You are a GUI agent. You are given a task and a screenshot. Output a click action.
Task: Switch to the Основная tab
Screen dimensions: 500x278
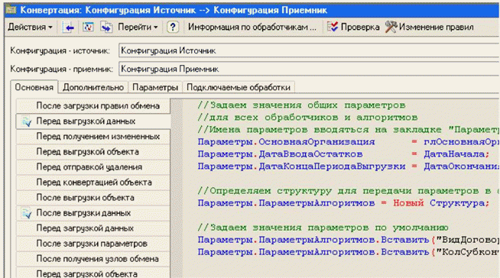tap(34, 87)
